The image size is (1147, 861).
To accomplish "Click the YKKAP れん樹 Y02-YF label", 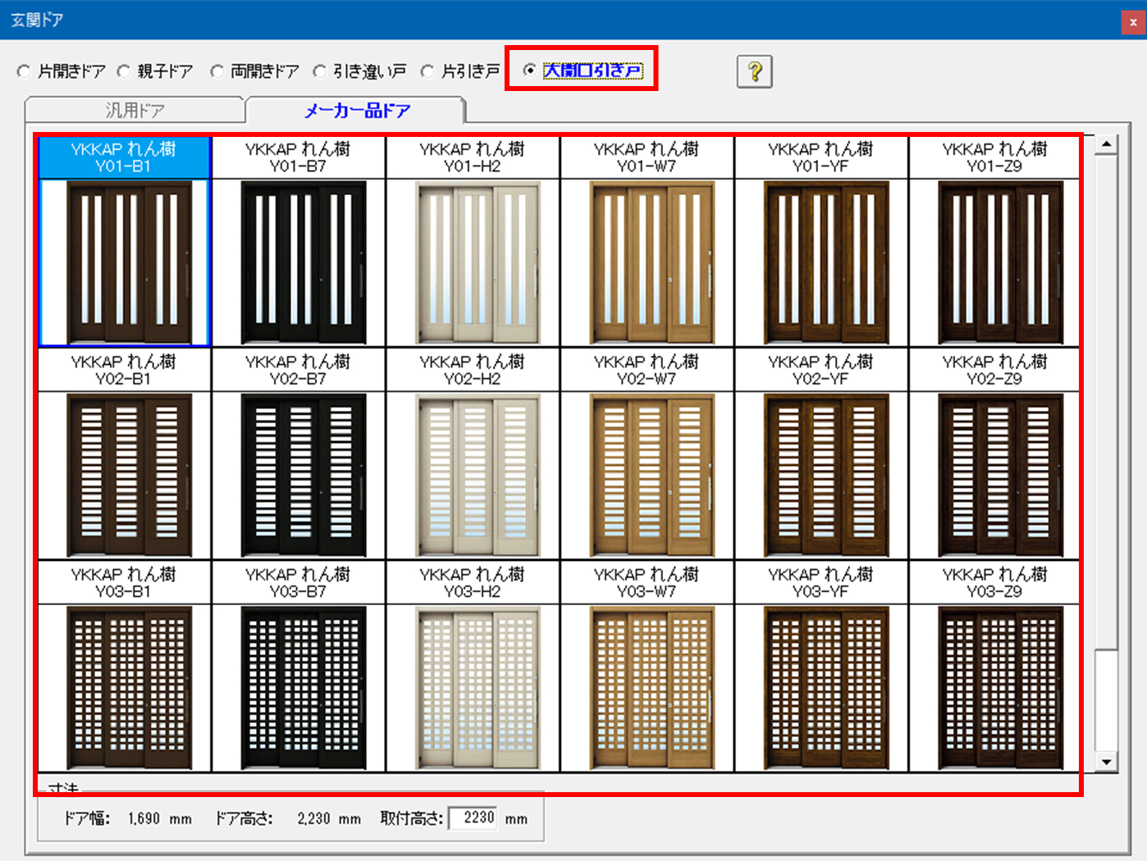I will tap(821, 370).
